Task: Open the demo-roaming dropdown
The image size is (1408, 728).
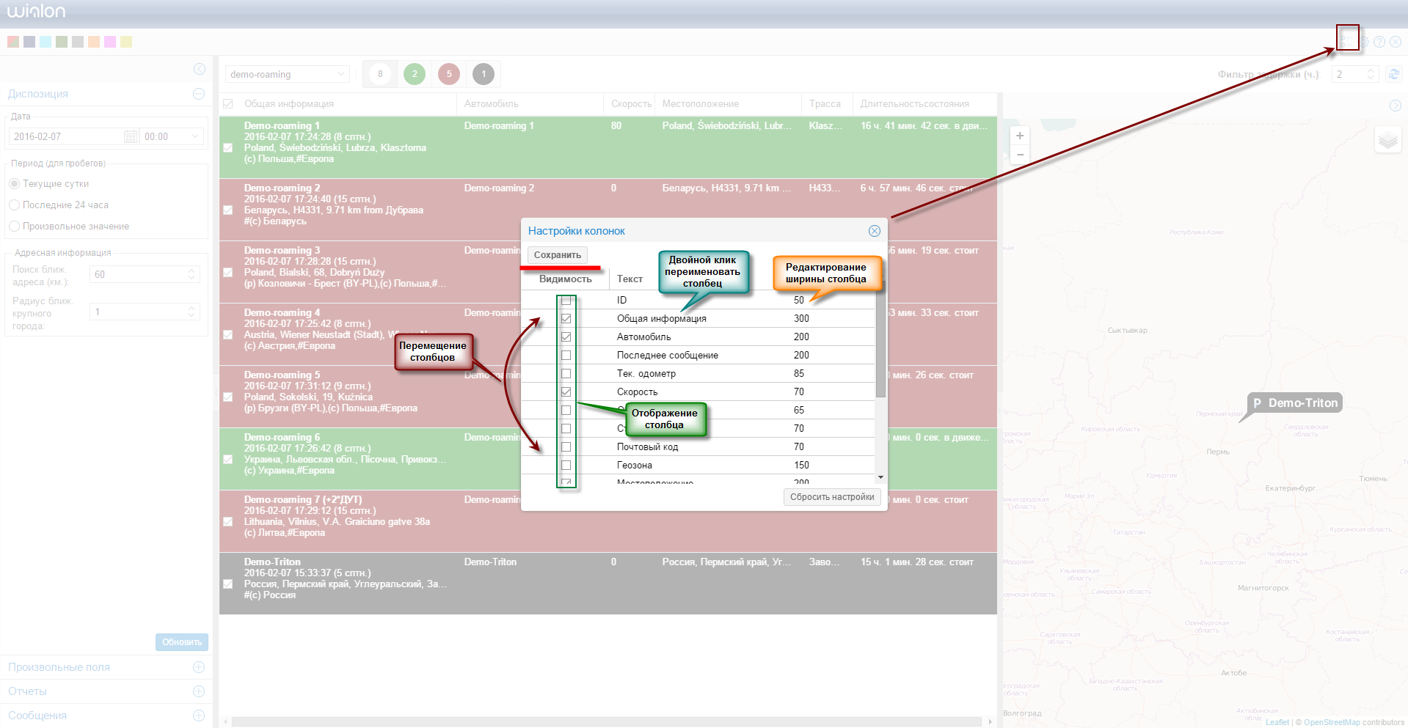Action: click(x=287, y=75)
